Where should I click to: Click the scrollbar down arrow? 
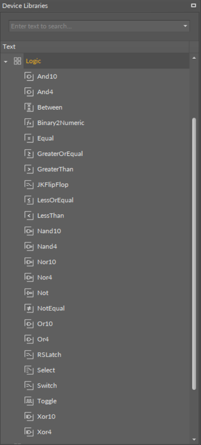point(194,439)
